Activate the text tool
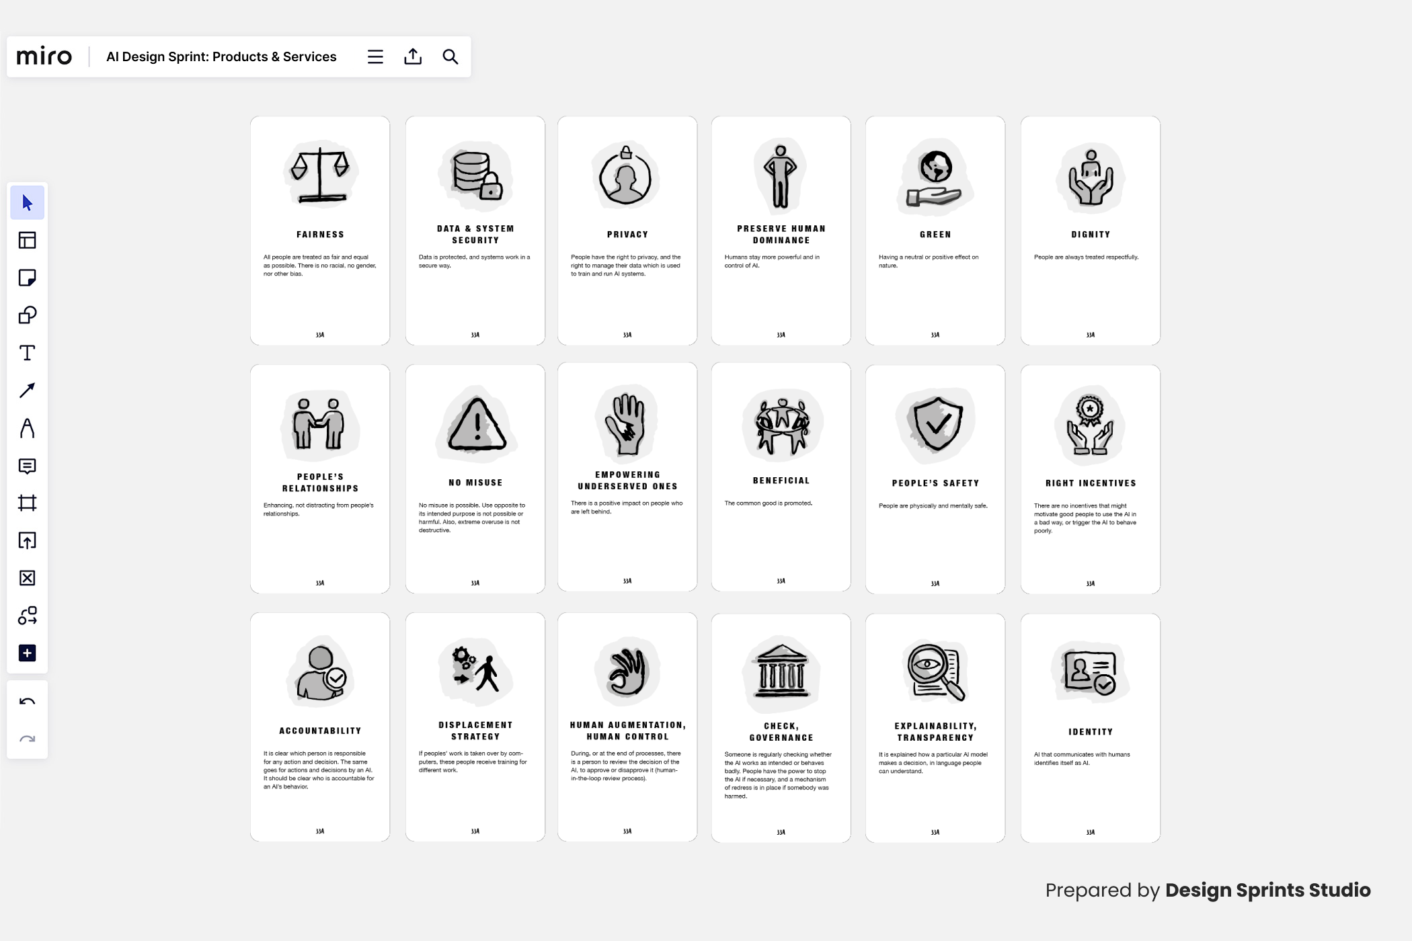1412x941 pixels. [27, 353]
